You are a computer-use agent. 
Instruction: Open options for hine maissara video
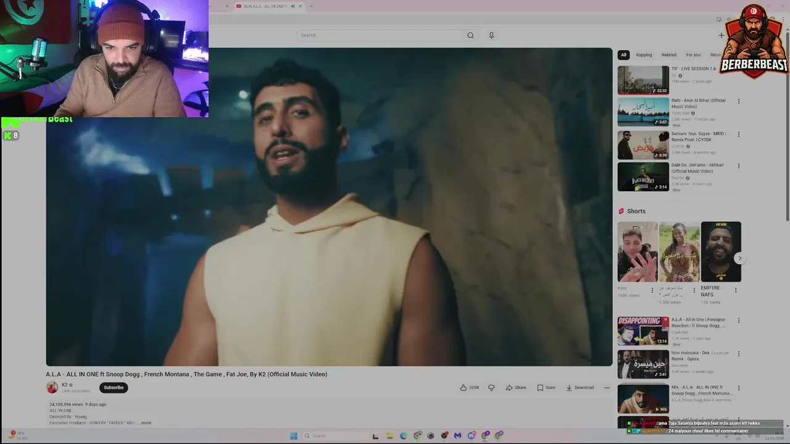tap(739, 354)
